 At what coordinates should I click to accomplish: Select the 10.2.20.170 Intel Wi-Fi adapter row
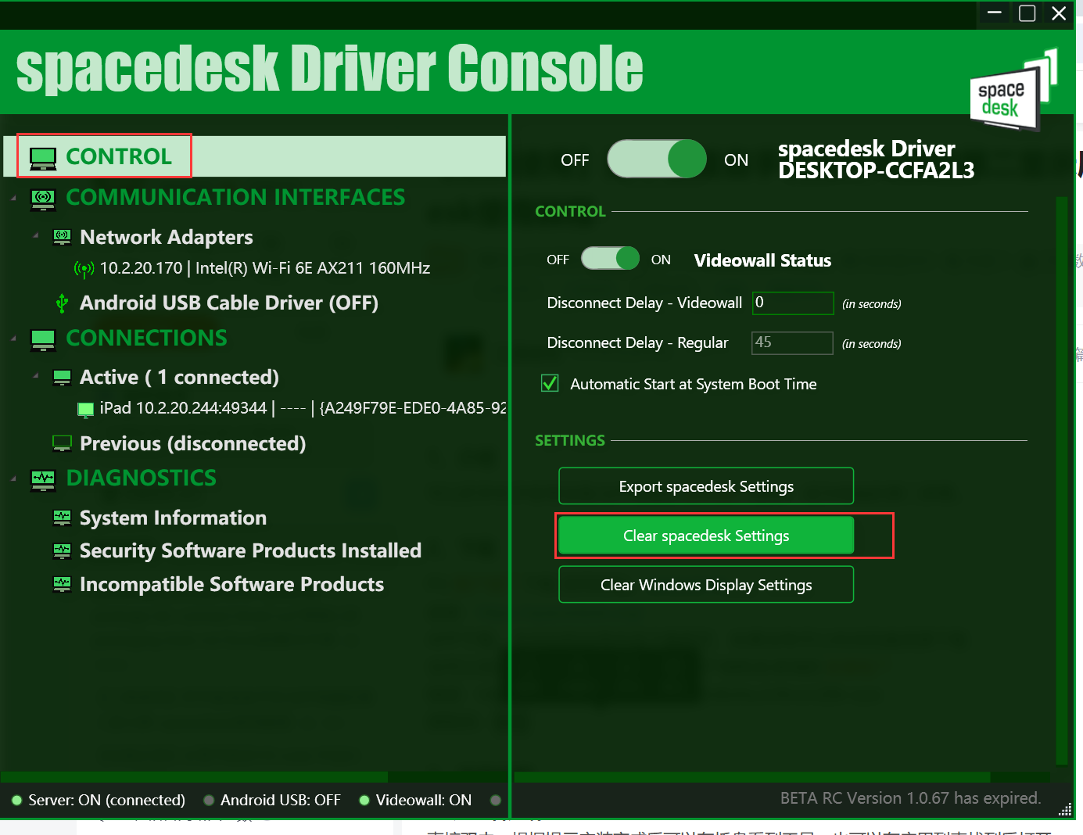264,268
